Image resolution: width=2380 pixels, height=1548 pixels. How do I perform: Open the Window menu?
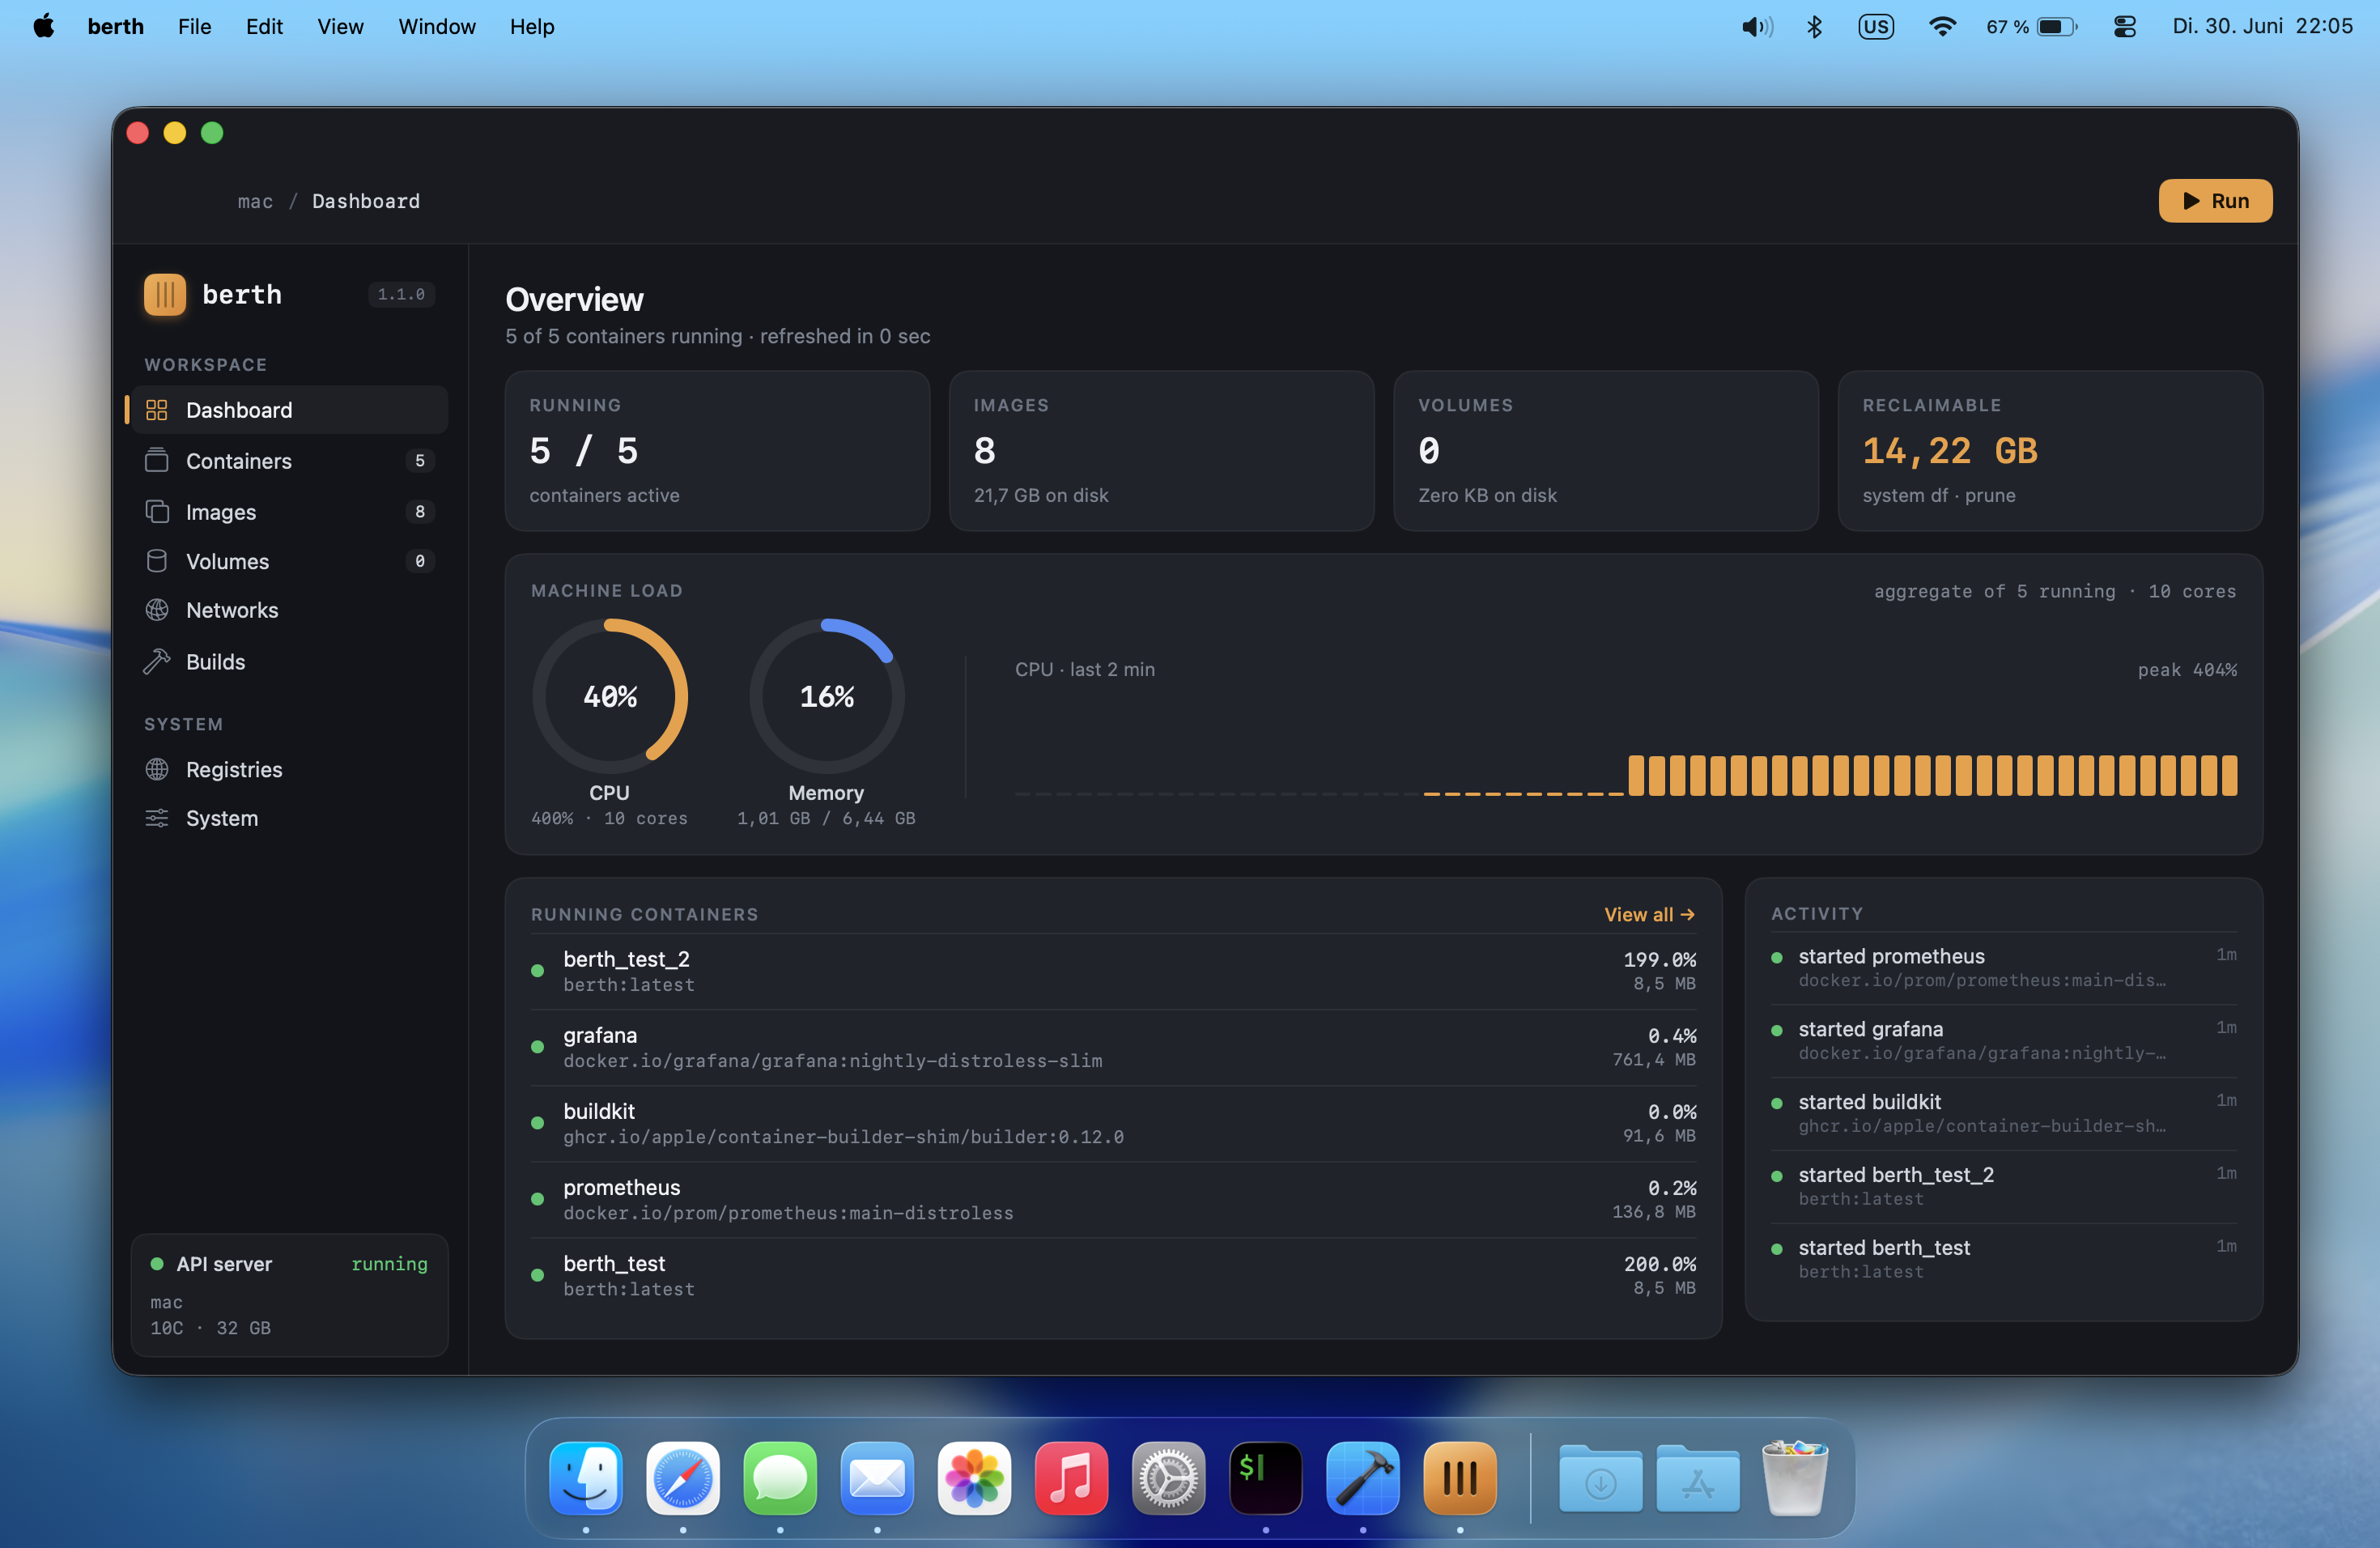(x=437, y=27)
